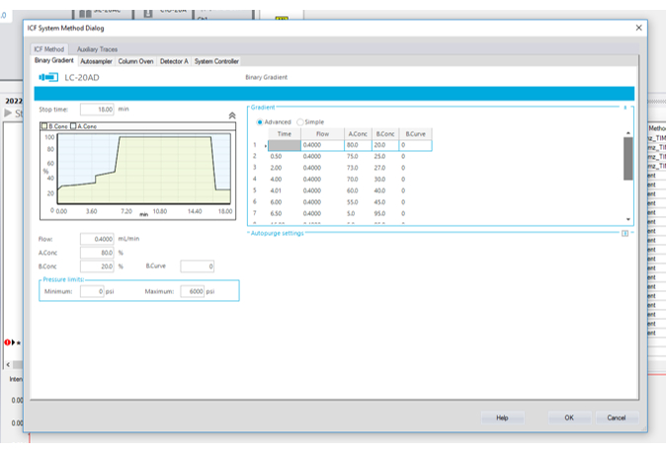Click the left scroll arrow in background window
Viewport: 666px width, 453px height.
click(x=8, y=365)
